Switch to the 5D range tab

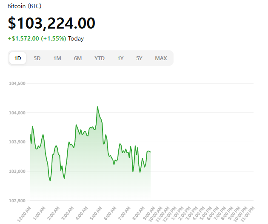[37, 58]
